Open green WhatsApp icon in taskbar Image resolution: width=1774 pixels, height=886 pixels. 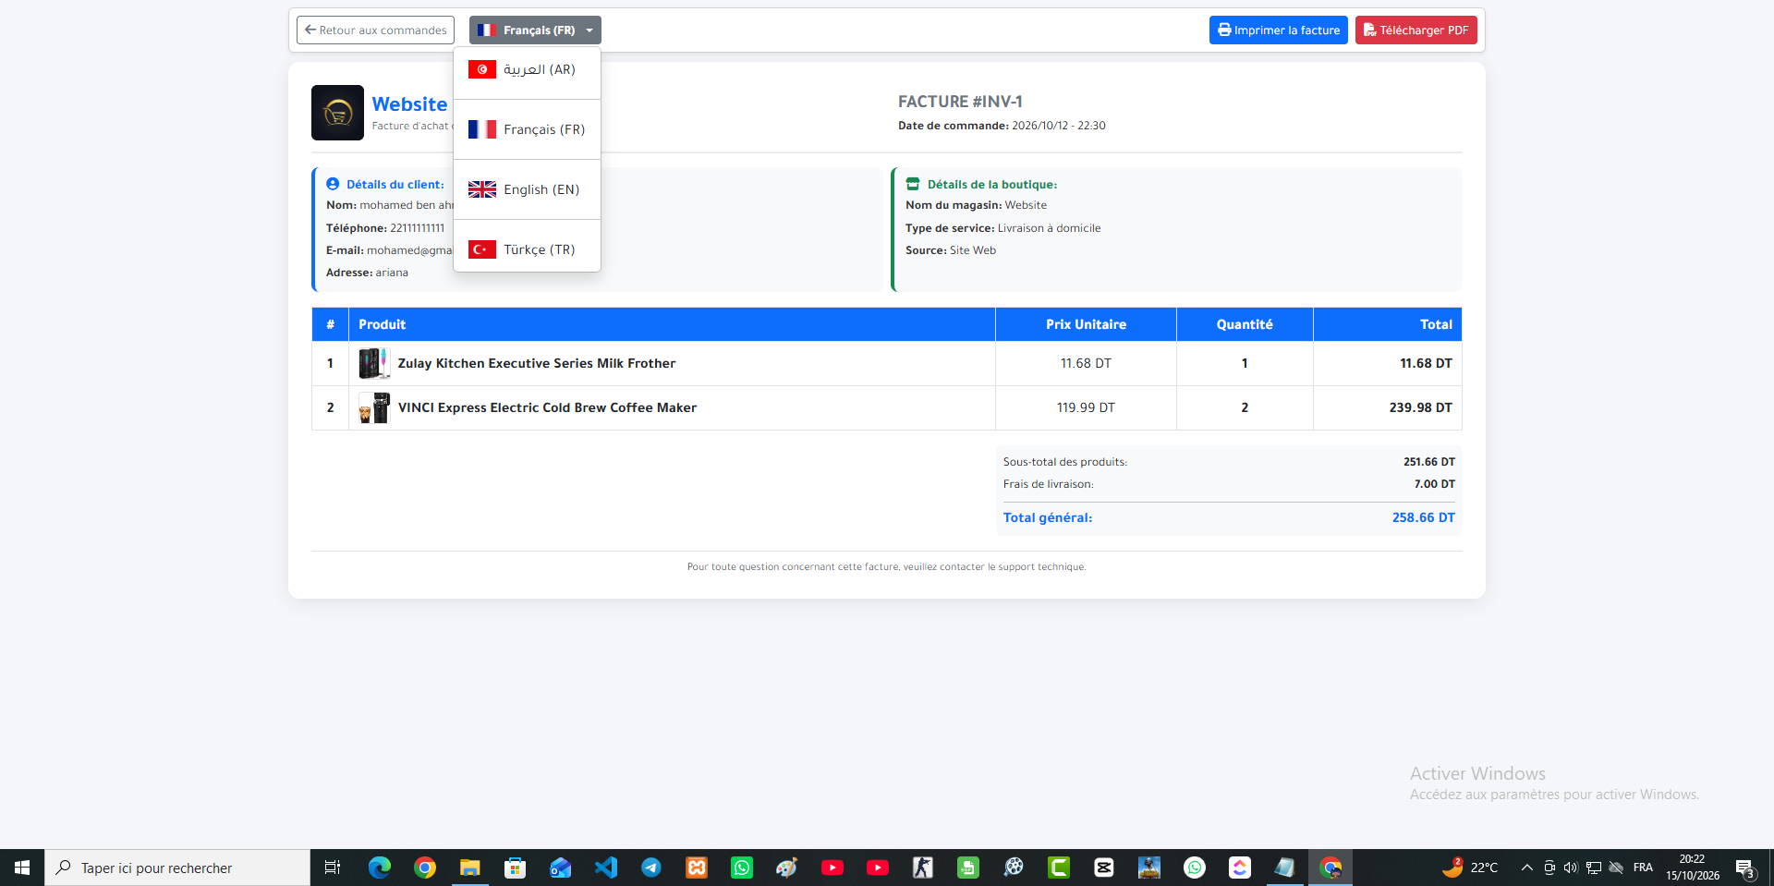(742, 868)
